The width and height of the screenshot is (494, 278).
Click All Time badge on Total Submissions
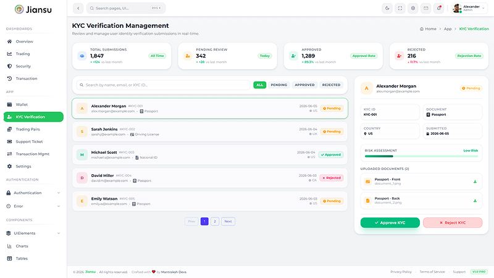(157, 56)
